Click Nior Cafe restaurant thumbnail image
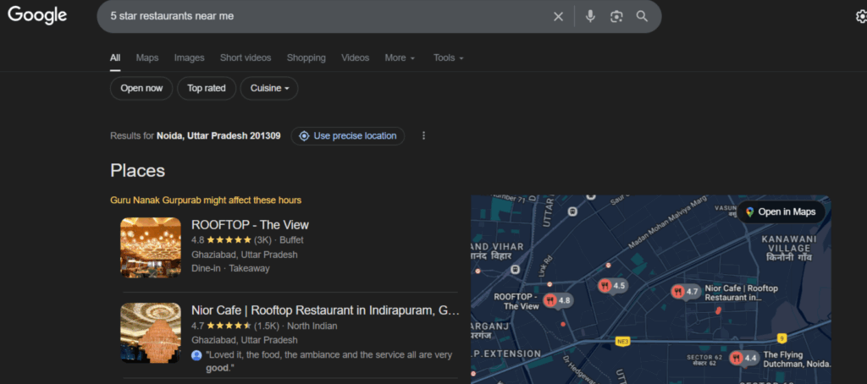Viewport: 867px width, 384px height. (151, 333)
